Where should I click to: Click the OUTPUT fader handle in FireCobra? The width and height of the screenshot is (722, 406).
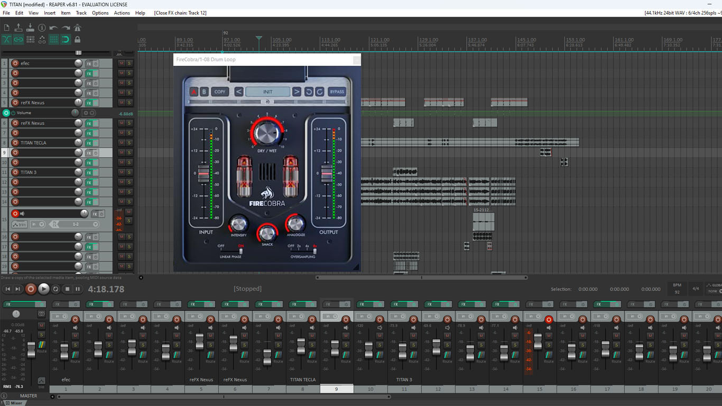click(327, 174)
